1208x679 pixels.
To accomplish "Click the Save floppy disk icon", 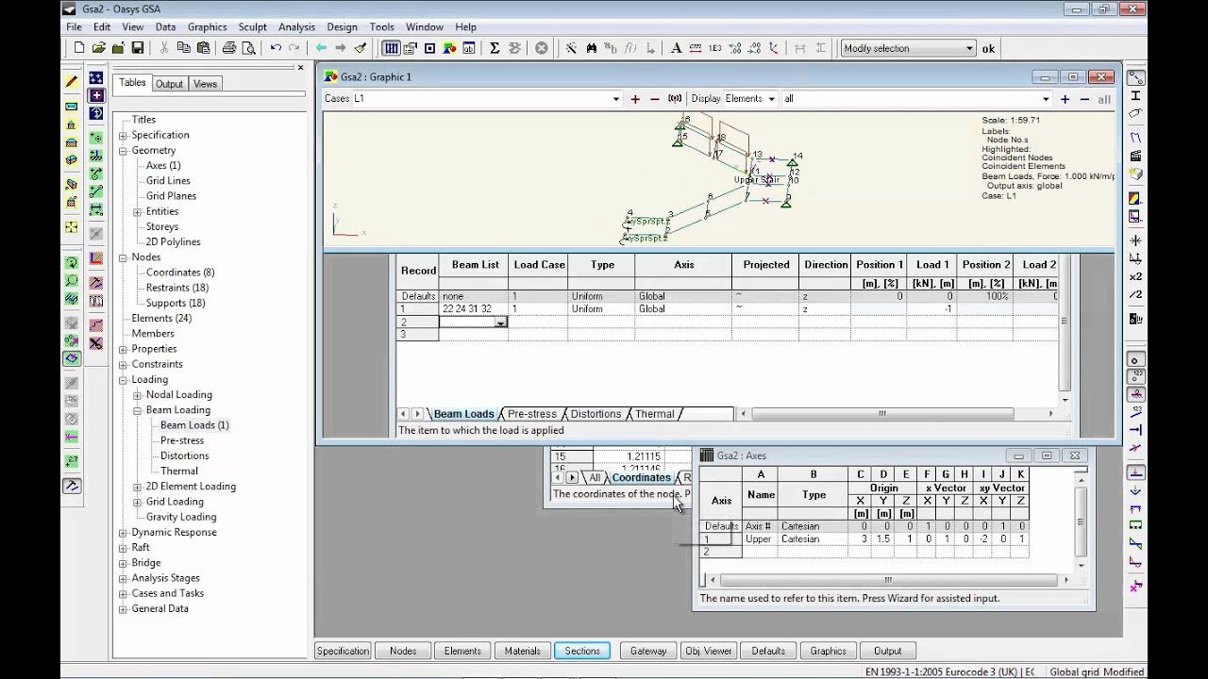I will point(138,48).
